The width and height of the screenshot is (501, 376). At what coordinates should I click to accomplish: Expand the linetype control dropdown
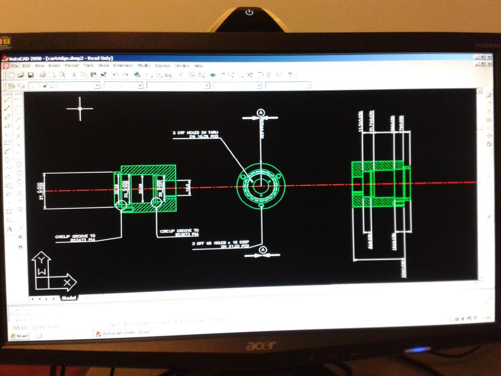(207, 86)
